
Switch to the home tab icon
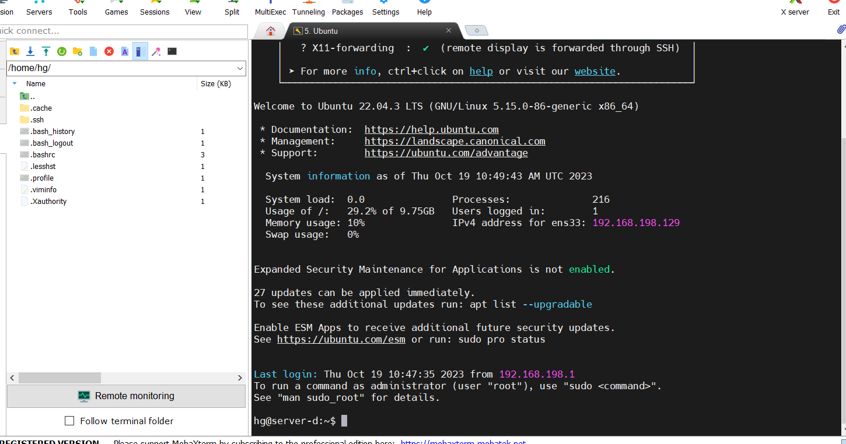coord(271,31)
